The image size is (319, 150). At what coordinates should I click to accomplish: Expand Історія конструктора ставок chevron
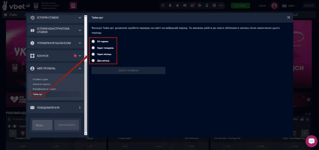pos(80,30)
